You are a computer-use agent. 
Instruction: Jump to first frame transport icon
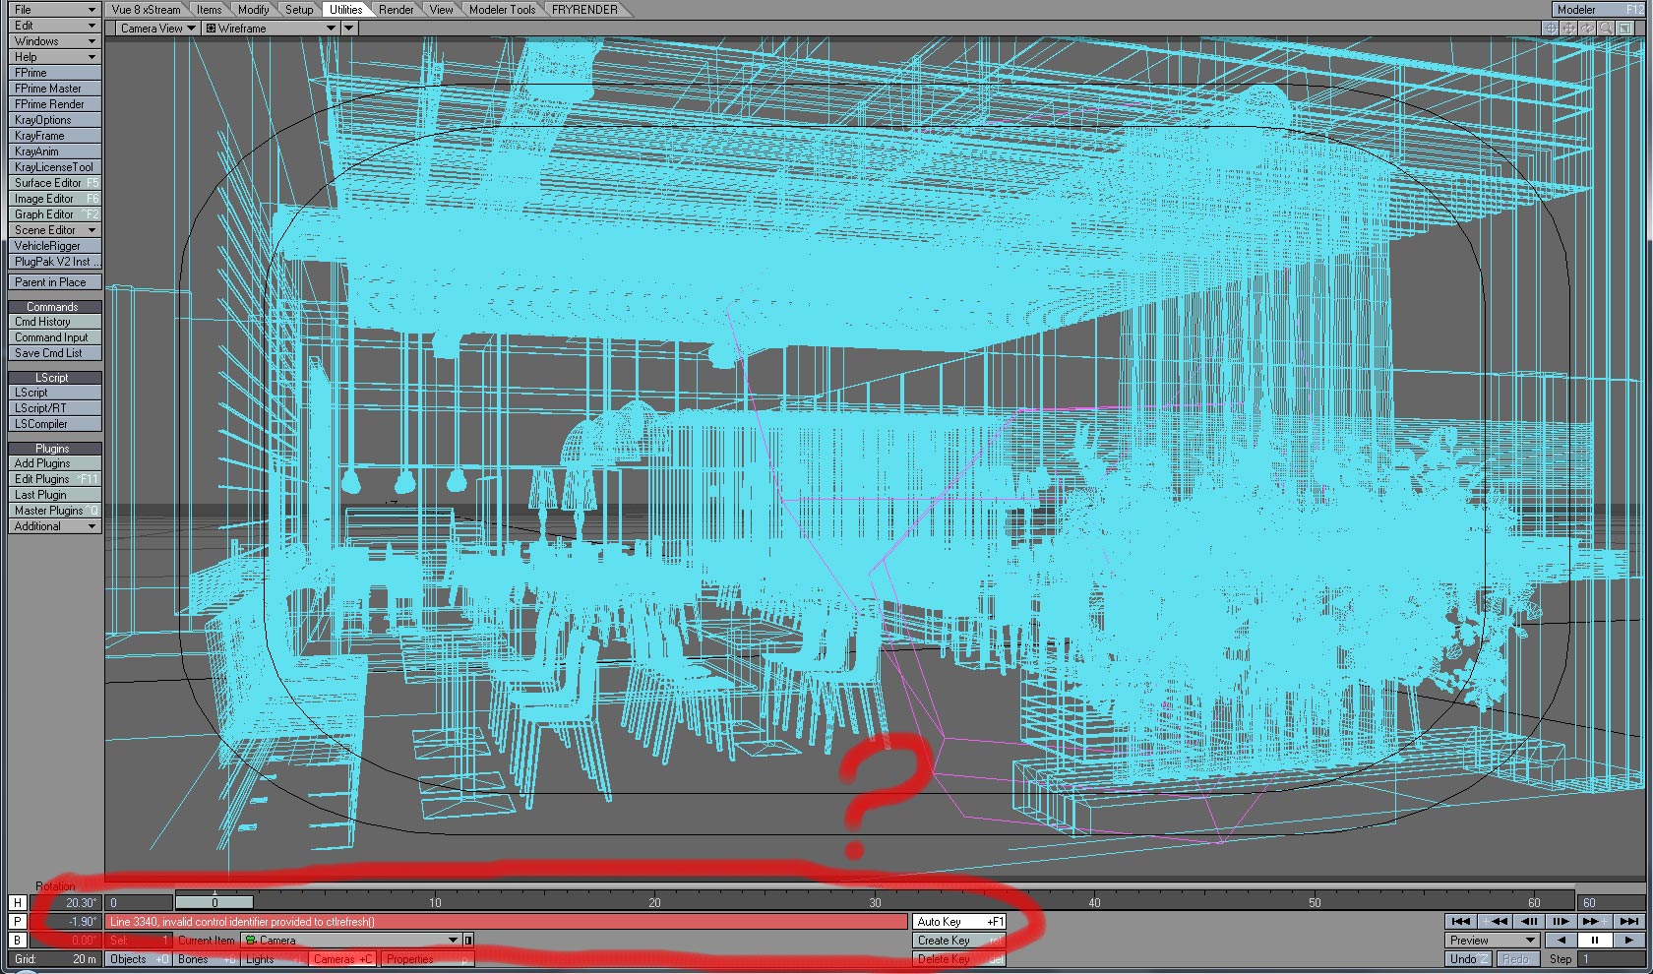pyautogui.click(x=1461, y=922)
